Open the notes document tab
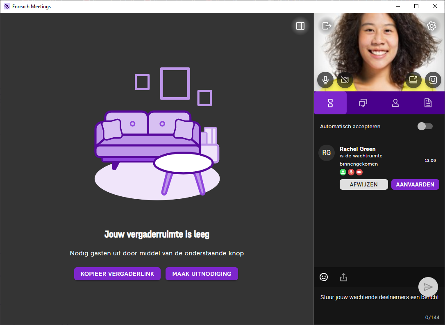445x325 pixels. [428, 103]
